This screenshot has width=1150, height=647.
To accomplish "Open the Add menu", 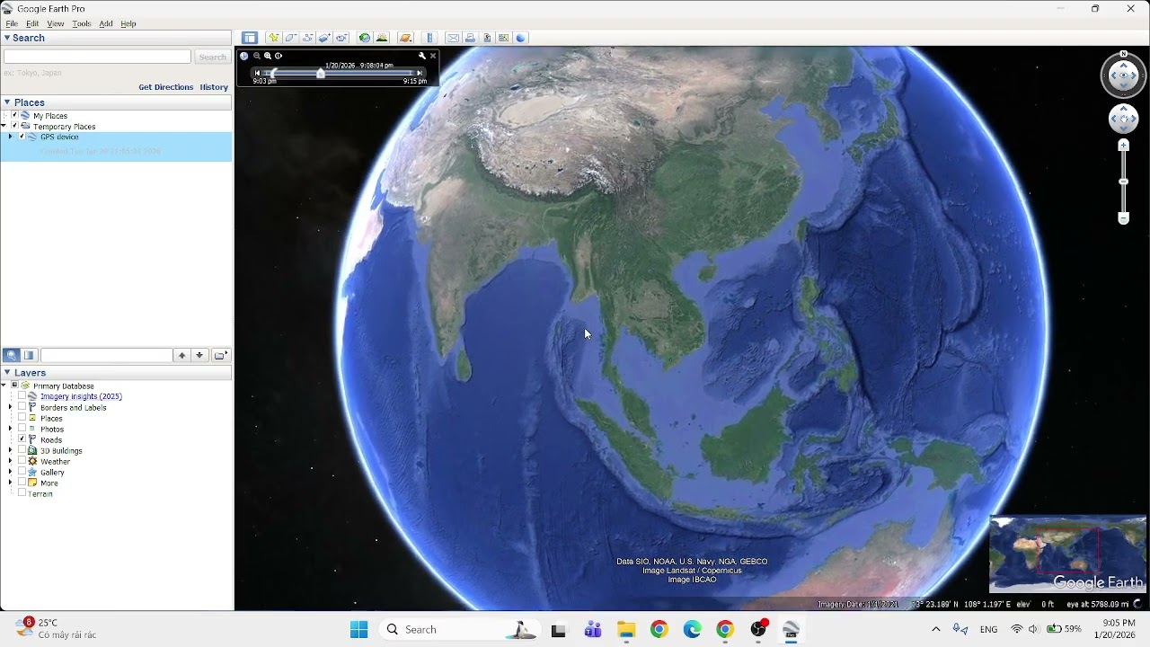I will click(x=106, y=23).
